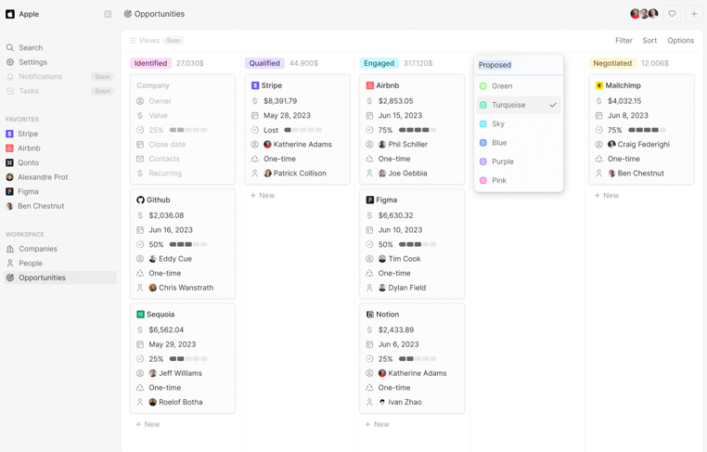Click Github logo on card

point(140,200)
